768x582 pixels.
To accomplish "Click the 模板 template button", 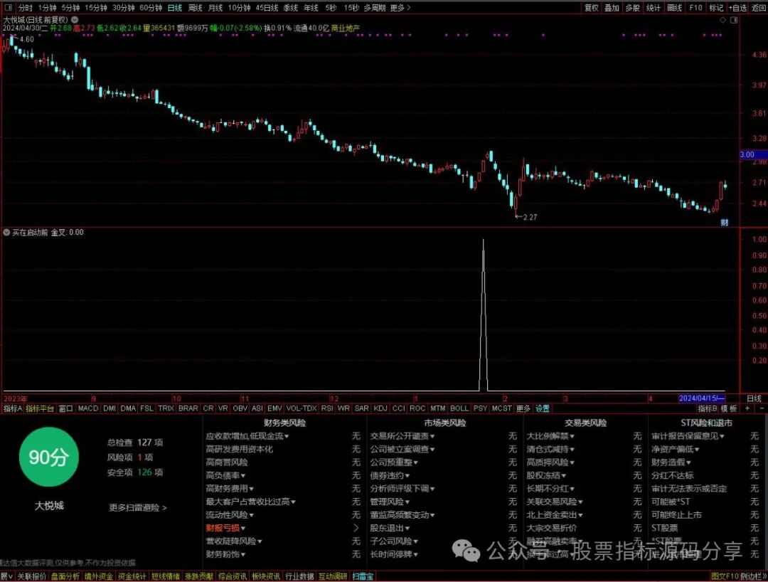I will point(729,408).
